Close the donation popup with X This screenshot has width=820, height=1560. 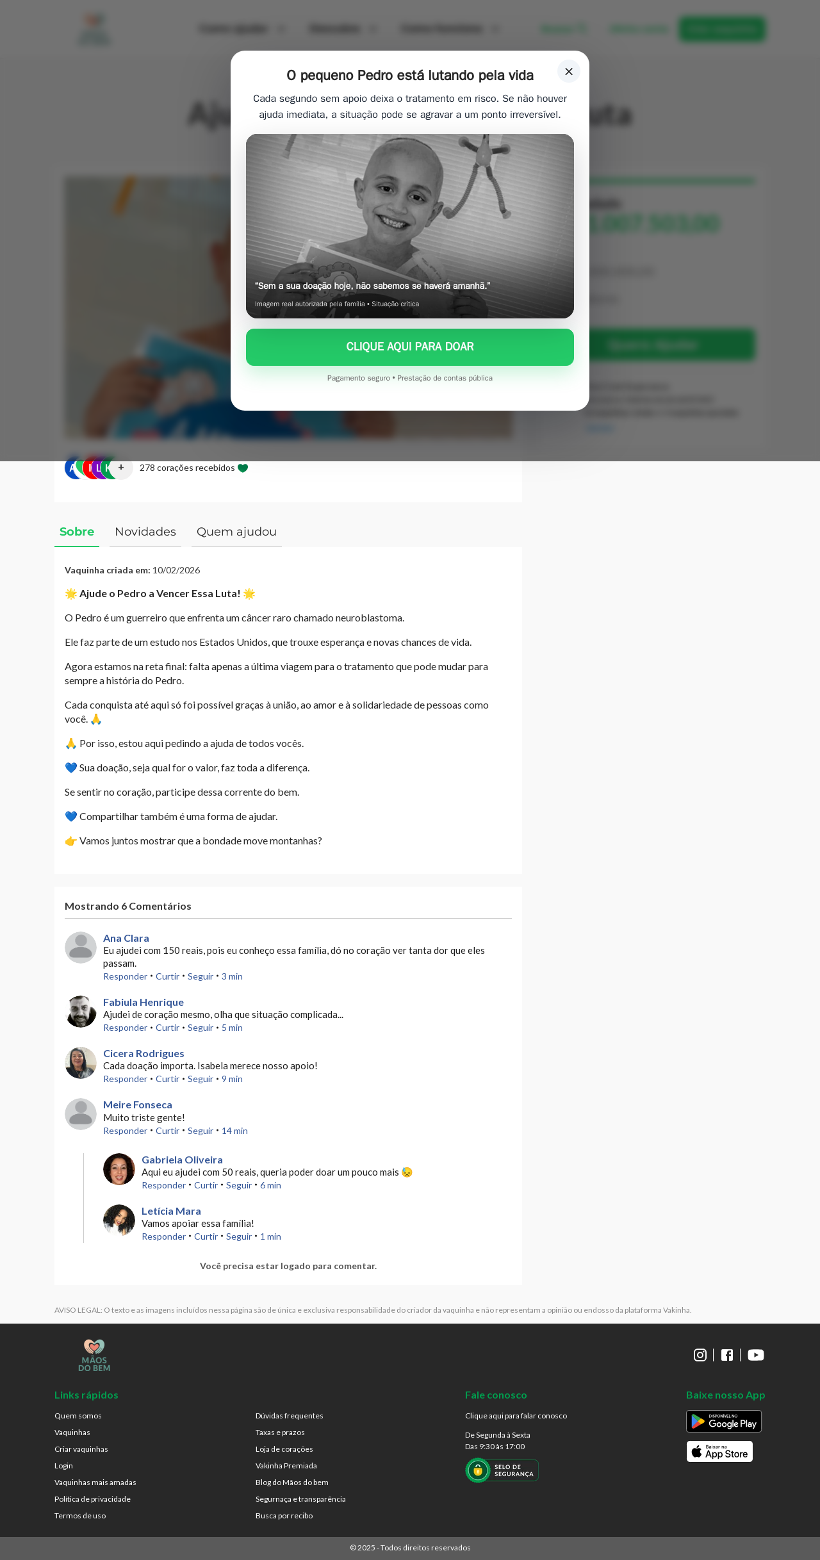pos(569,72)
